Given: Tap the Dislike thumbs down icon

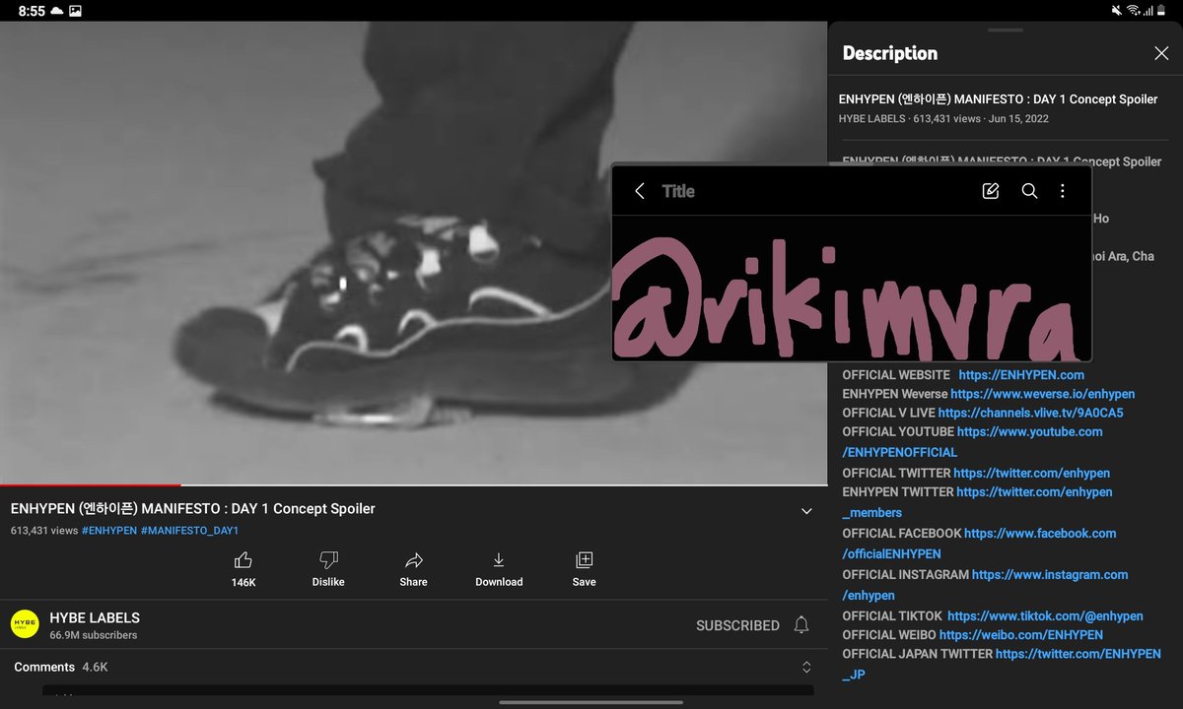Looking at the screenshot, I should pyautogui.click(x=328, y=560).
